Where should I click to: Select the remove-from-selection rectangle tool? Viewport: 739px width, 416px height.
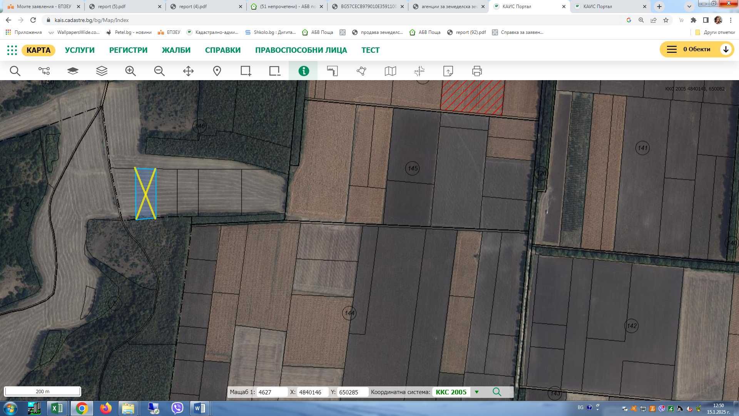pos(275,71)
